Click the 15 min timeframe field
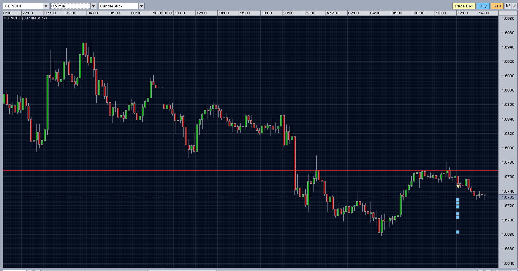 [71, 6]
